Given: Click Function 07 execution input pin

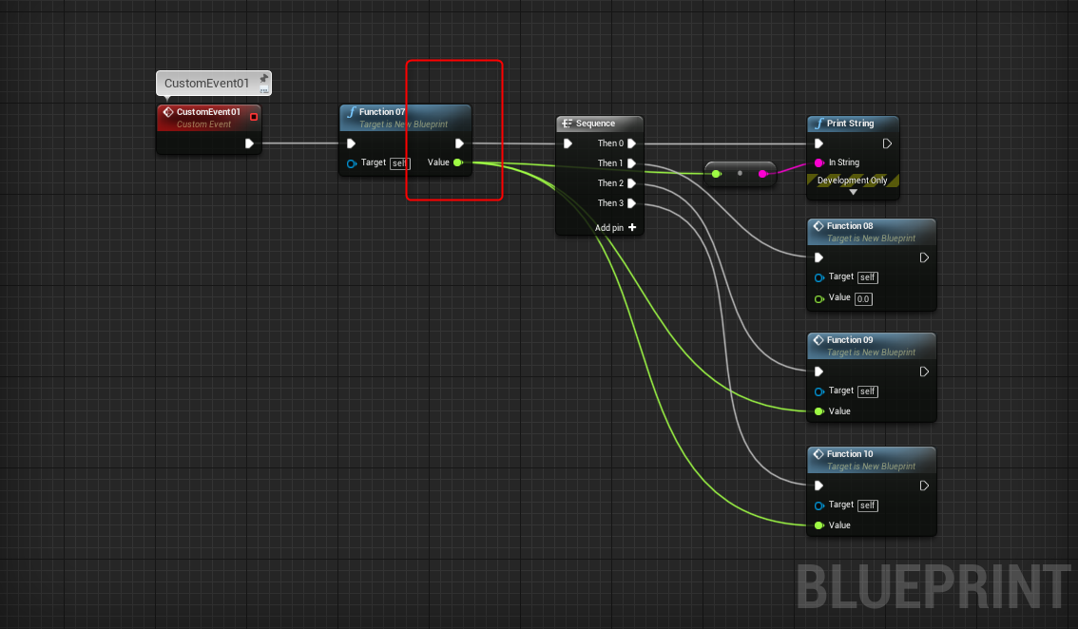Looking at the screenshot, I should pyautogui.click(x=352, y=143).
